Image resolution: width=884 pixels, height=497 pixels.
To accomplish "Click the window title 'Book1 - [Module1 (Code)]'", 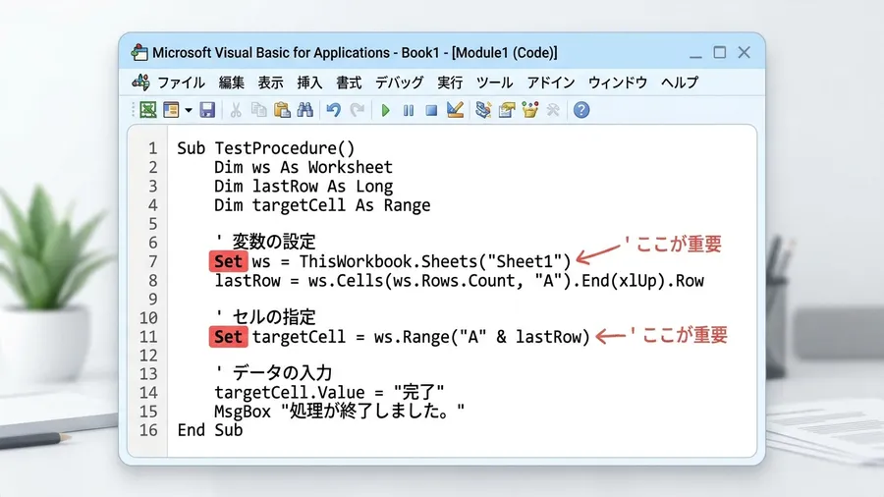I will [x=479, y=53].
